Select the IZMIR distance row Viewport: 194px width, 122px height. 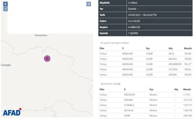(x=145, y=116)
